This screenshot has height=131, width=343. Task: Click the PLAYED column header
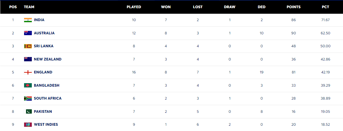(134, 7)
